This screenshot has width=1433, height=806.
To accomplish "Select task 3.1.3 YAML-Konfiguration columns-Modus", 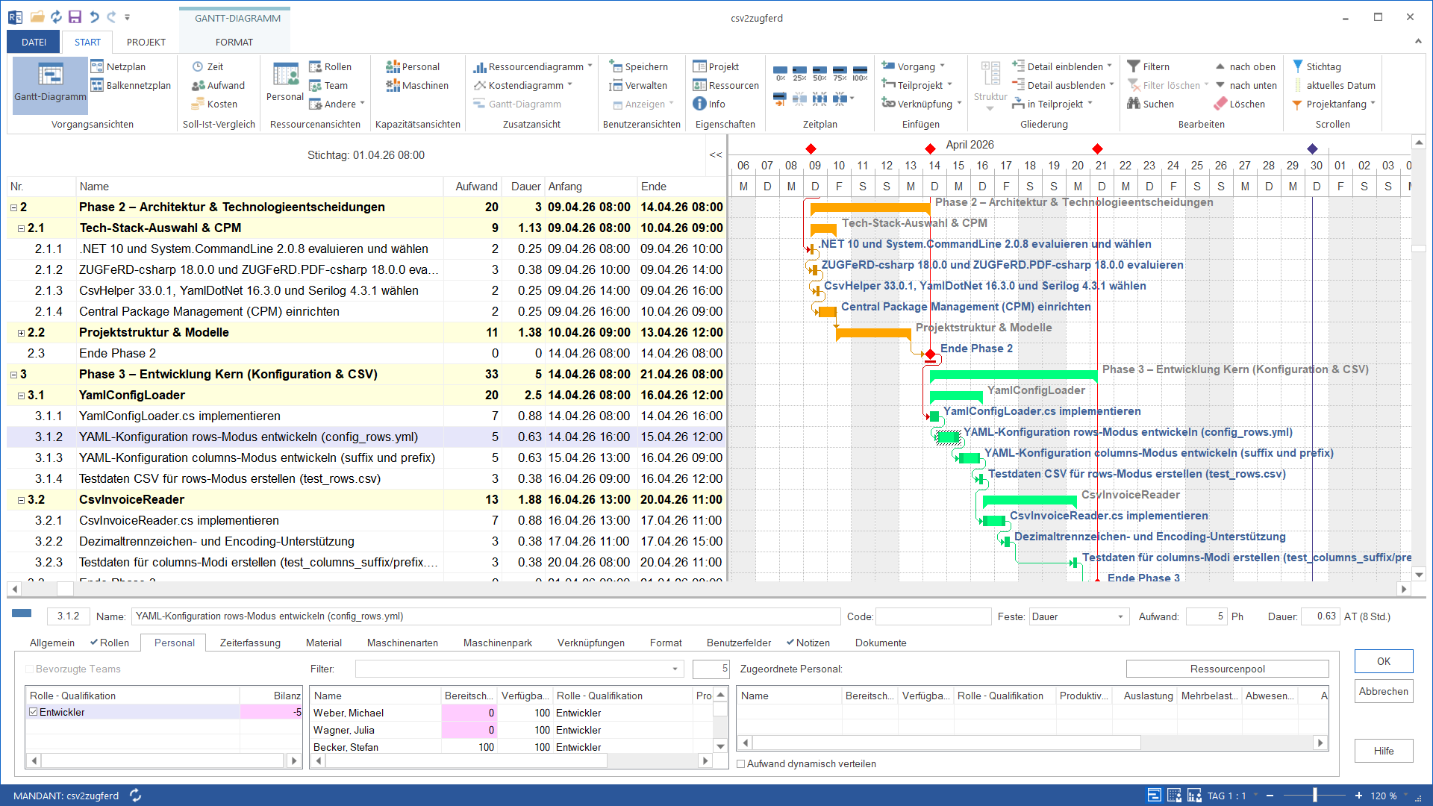I will (x=365, y=458).
